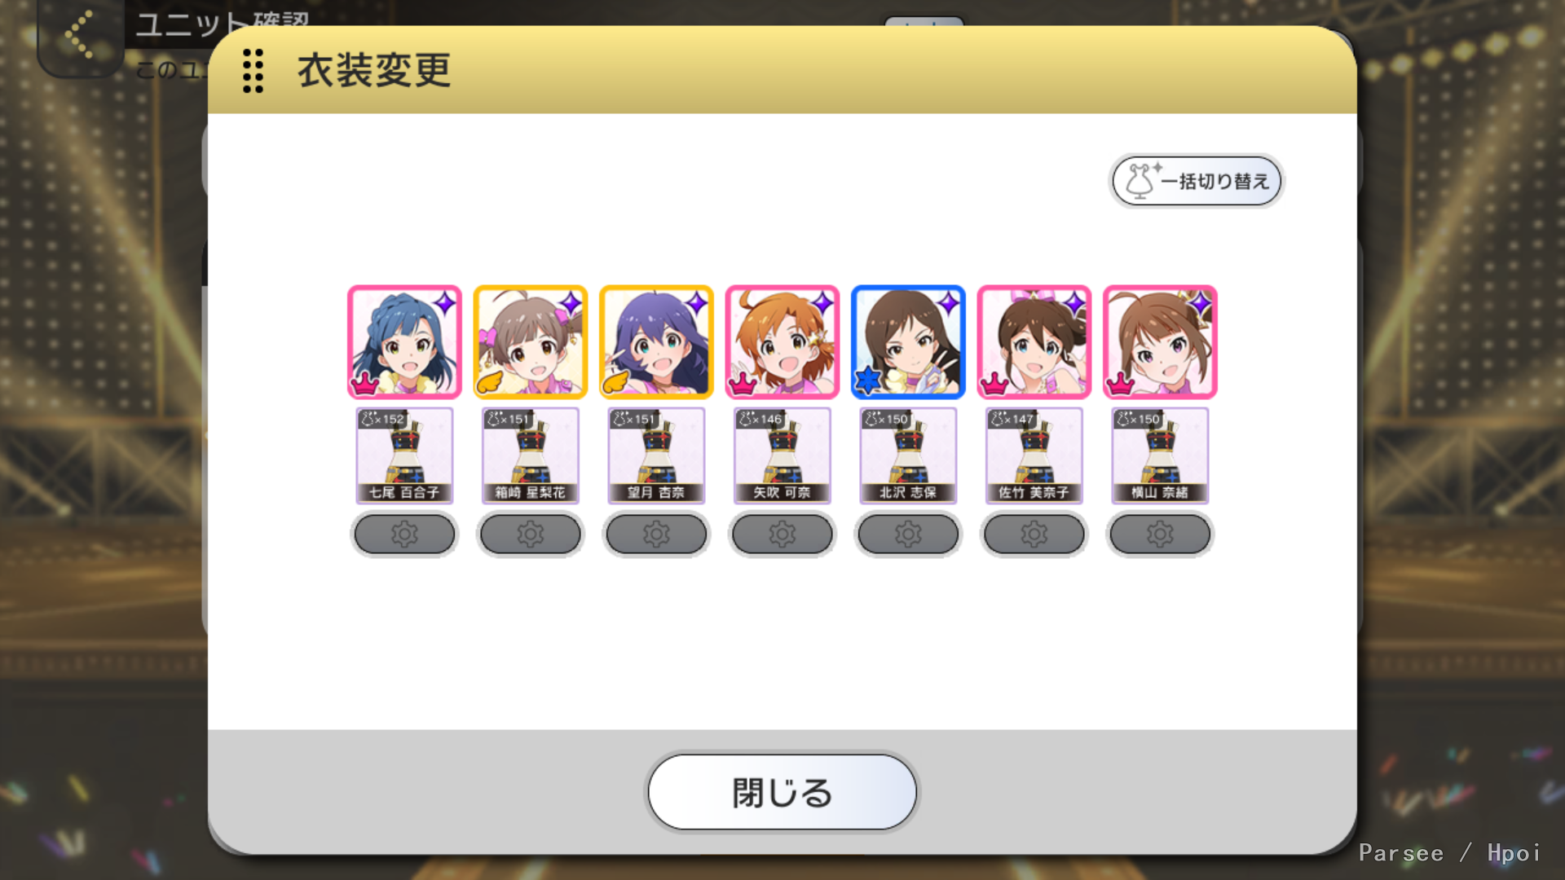This screenshot has width=1565, height=880.
Task: Go back with the arrow icon
Action: coord(80,34)
